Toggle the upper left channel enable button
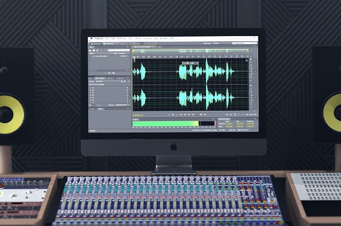 [x=247, y=60]
